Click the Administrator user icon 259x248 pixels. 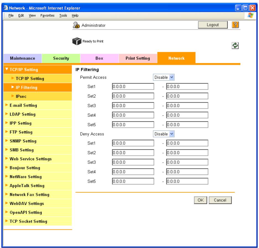[x=76, y=25]
